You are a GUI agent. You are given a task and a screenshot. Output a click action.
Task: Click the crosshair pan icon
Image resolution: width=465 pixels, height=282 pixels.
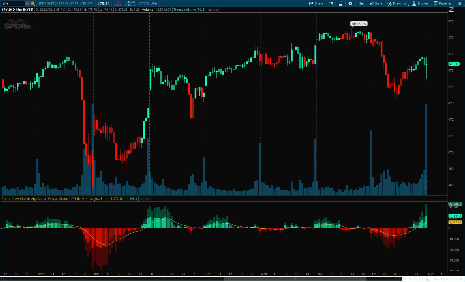tap(410, 279)
